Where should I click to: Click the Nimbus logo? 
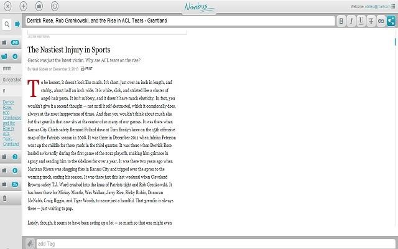(x=200, y=7)
